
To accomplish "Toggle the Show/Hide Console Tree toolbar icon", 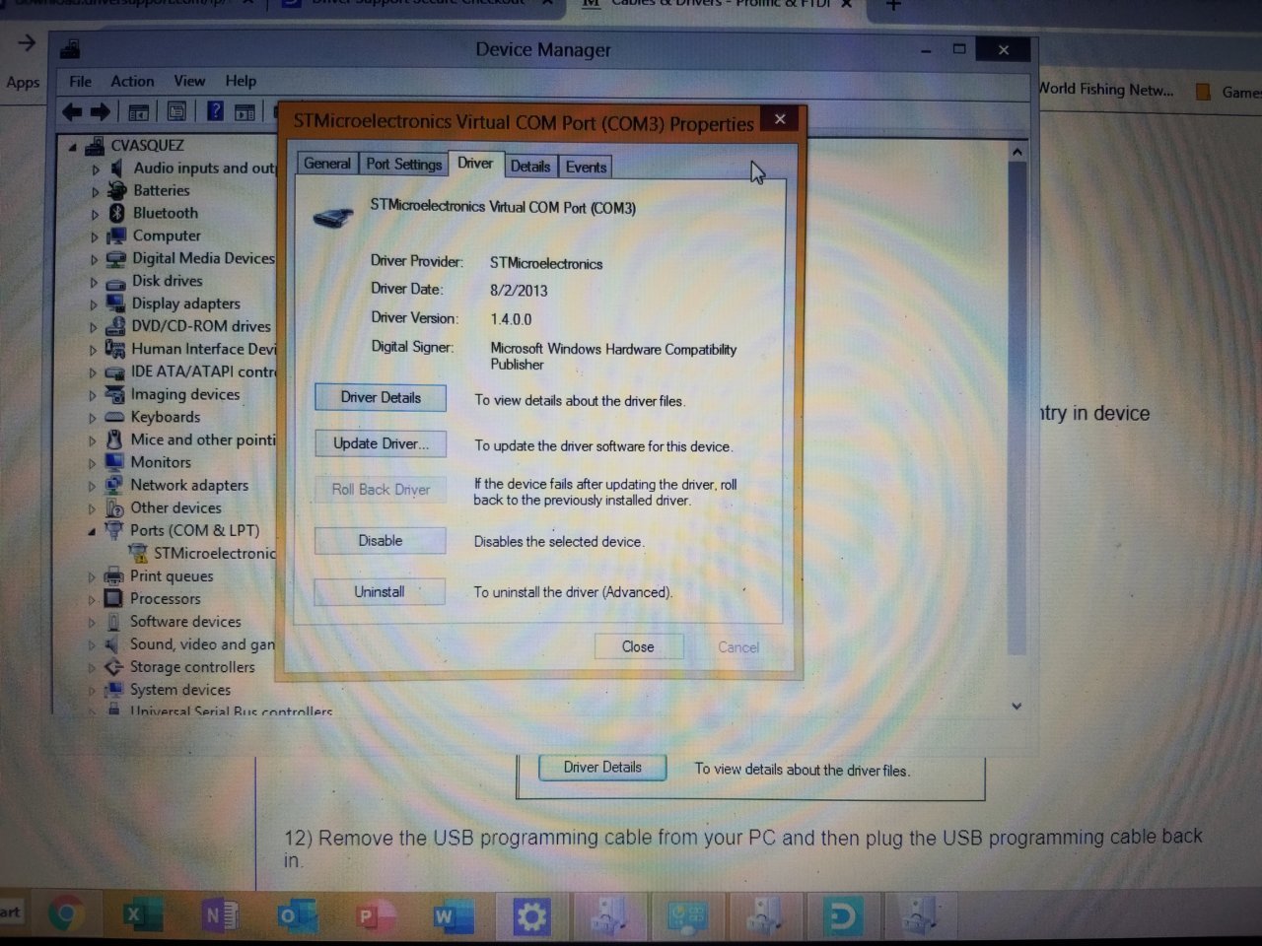I will [139, 112].
